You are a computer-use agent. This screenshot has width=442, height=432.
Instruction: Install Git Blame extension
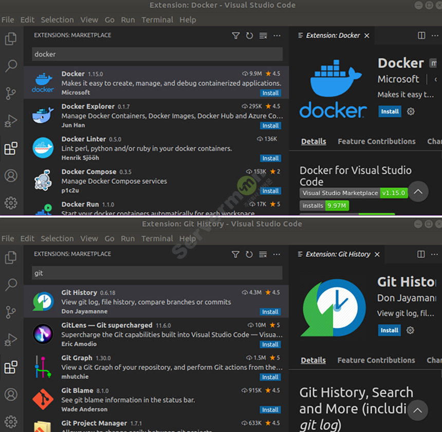pos(270,410)
